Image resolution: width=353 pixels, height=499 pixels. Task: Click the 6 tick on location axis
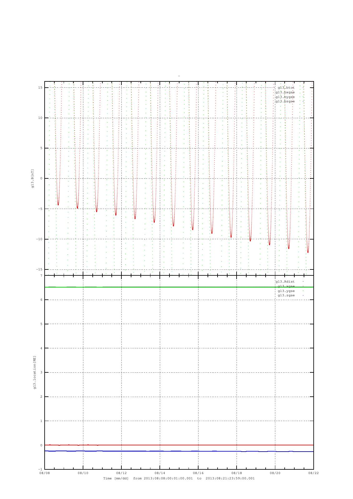(41, 300)
